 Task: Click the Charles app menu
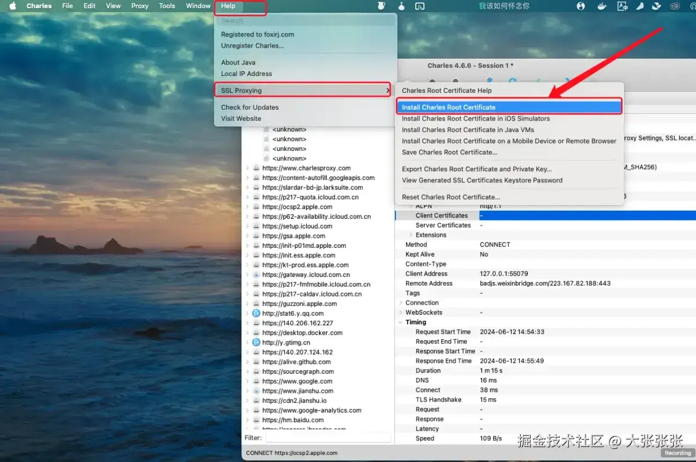(39, 6)
